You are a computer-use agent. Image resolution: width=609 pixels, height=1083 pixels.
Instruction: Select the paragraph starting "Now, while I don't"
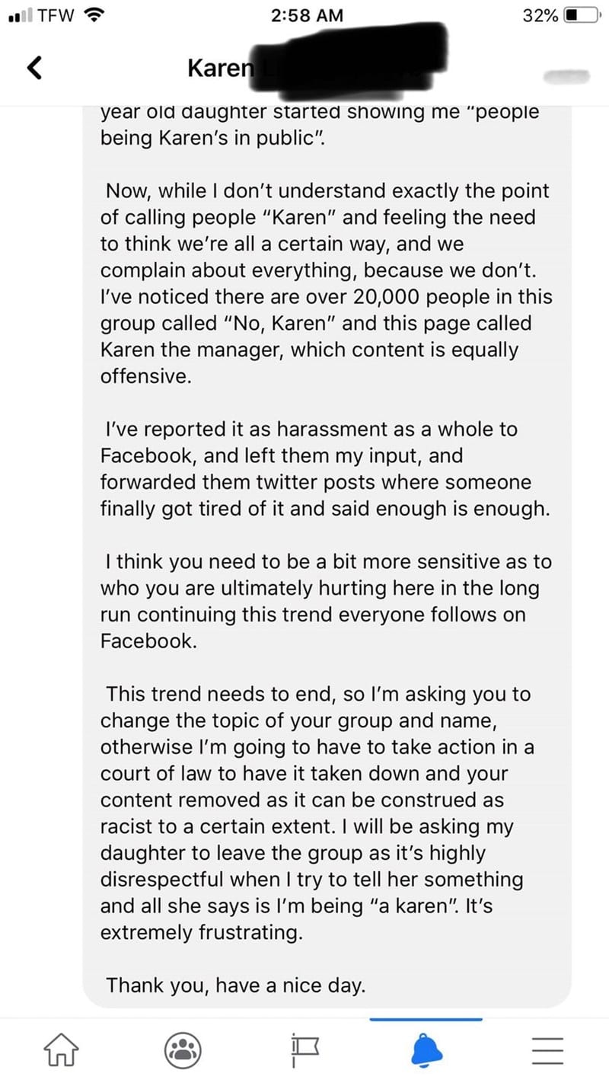327,283
